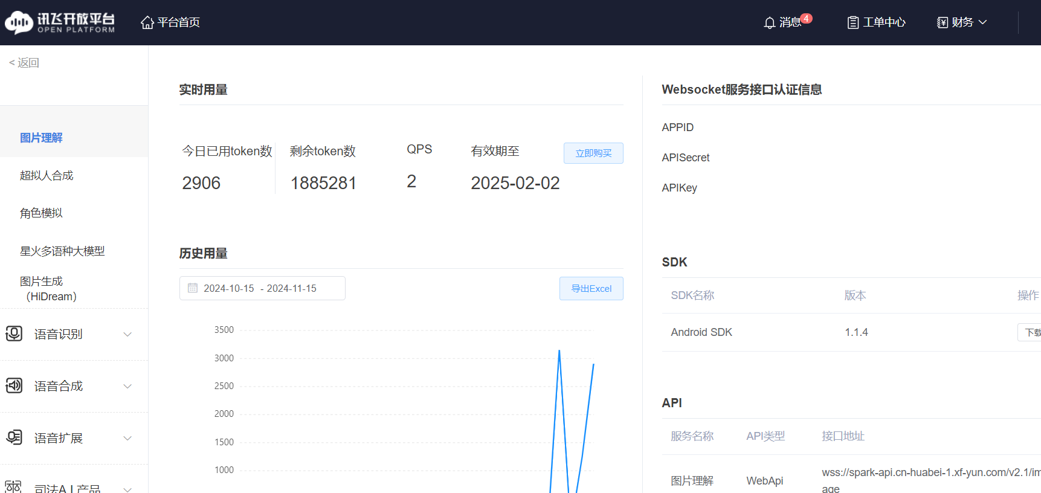Go back via the 返回 link

(x=24, y=63)
